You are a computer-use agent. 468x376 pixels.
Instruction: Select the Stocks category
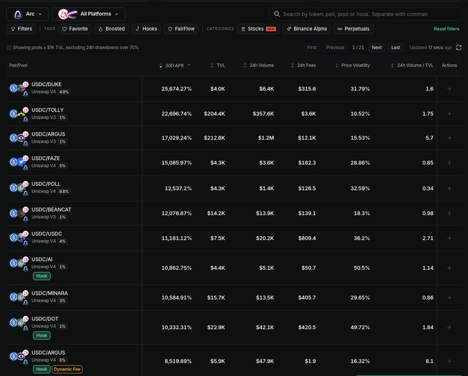click(x=259, y=29)
